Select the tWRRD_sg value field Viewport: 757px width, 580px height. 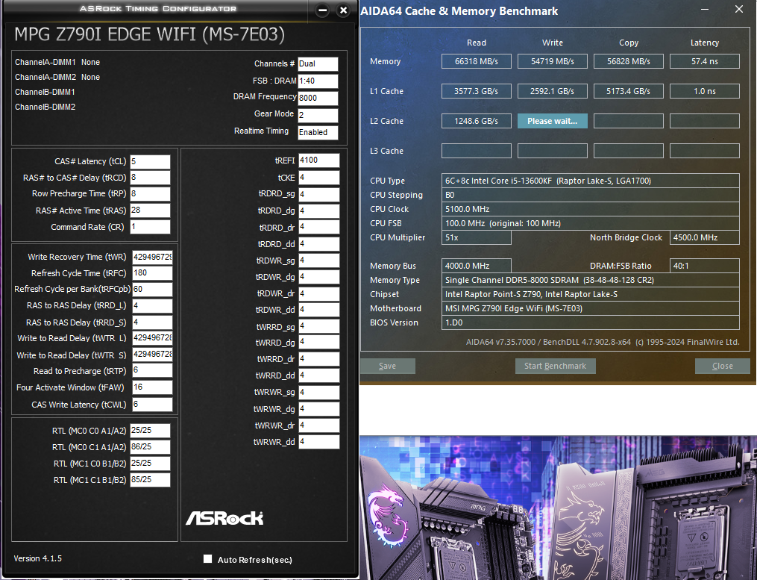318,326
